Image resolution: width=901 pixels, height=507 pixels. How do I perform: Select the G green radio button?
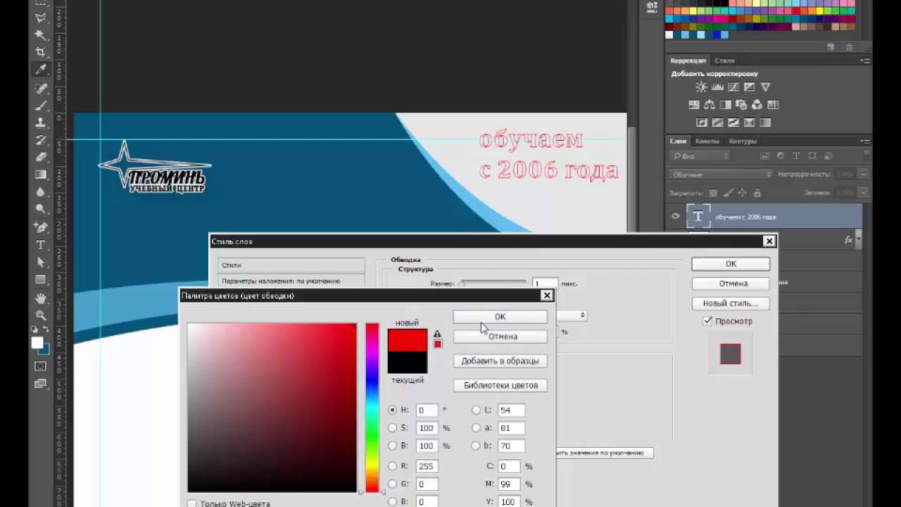tap(393, 484)
